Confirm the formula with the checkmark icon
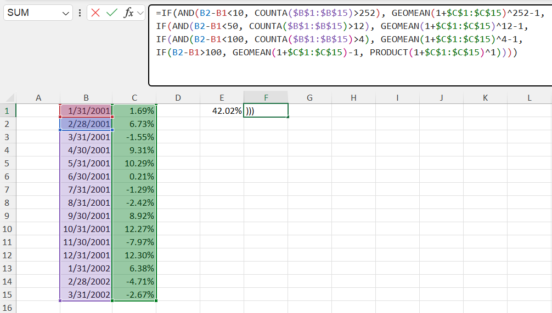 pyautogui.click(x=112, y=13)
